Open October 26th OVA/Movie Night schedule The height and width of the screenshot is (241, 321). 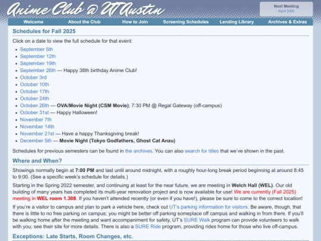[34, 105]
